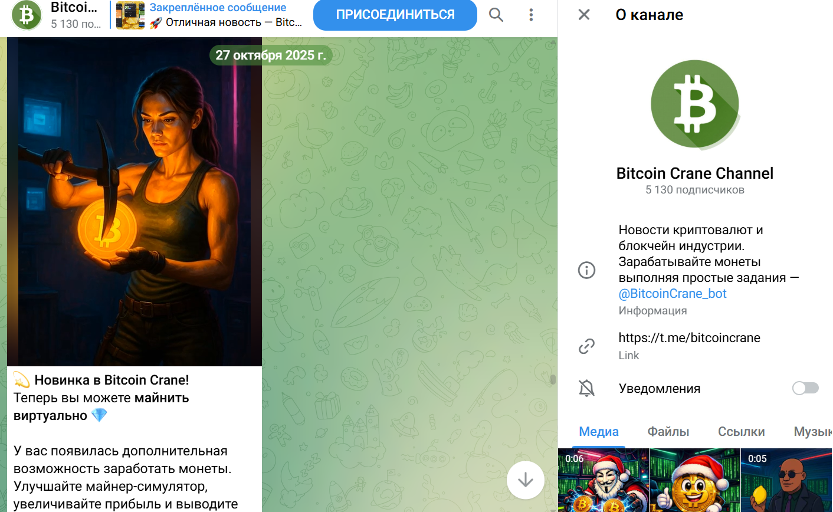833x512 pixels.
Task: Click the https://t.me/bitcoincrane channel link
Action: click(x=689, y=338)
